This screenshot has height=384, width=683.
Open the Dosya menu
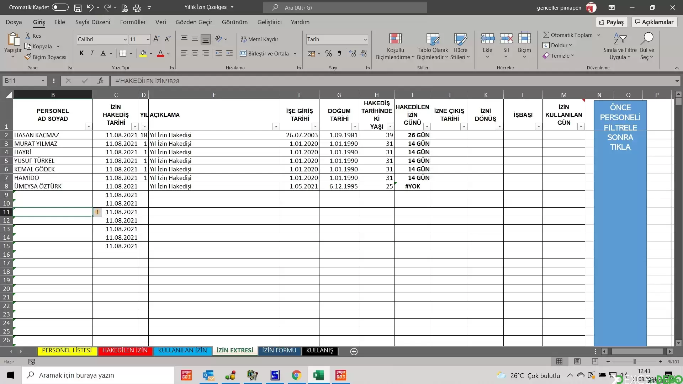coord(14,22)
